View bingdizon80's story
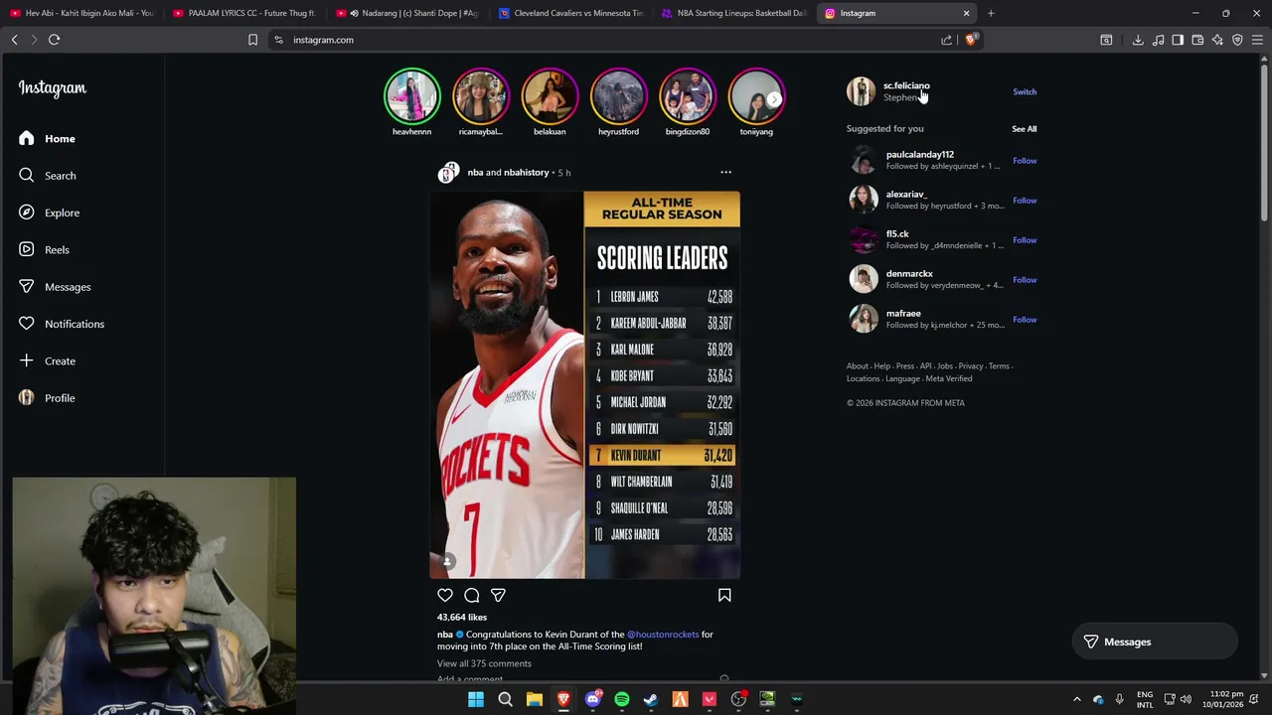 pos(688,96)
